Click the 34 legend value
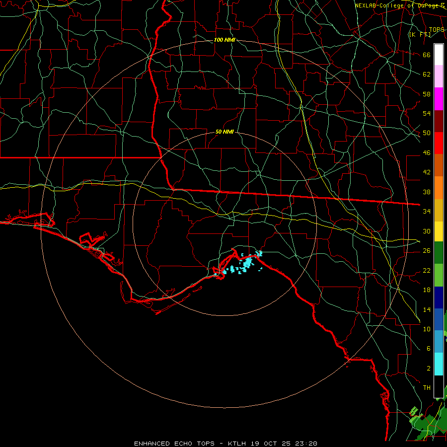This screenshot has width=447, height=447. (x=427, y=212)
